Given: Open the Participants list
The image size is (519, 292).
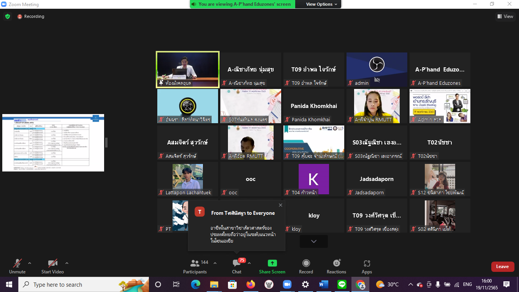Looking at the screenshot, I should (195, 263).
